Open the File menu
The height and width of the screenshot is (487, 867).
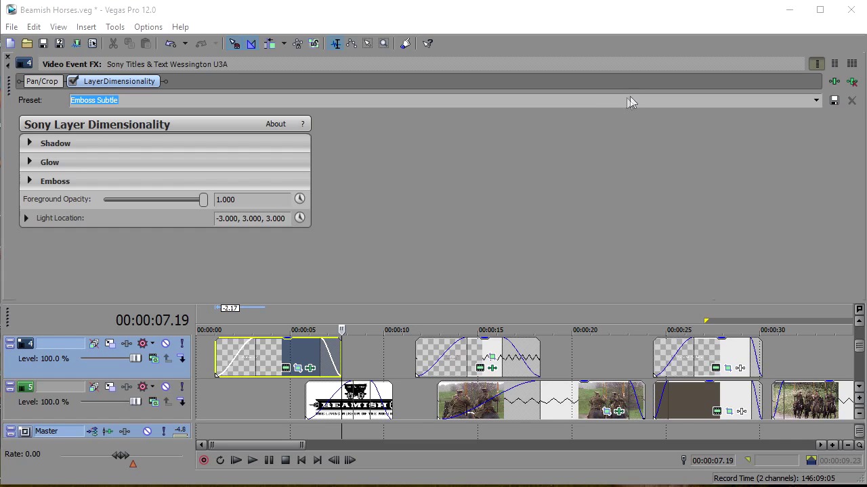coord(12,27)
